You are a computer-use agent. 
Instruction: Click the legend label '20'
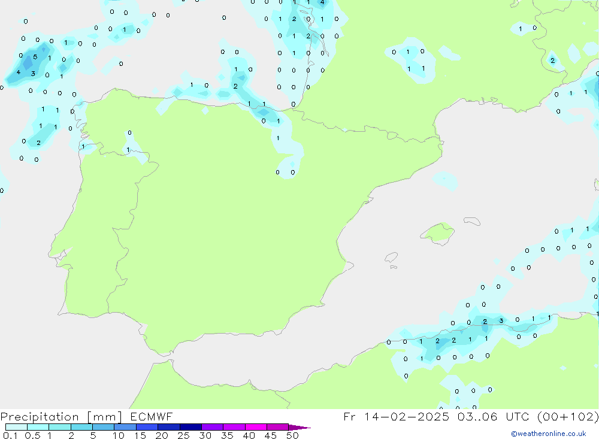point(162,435)
